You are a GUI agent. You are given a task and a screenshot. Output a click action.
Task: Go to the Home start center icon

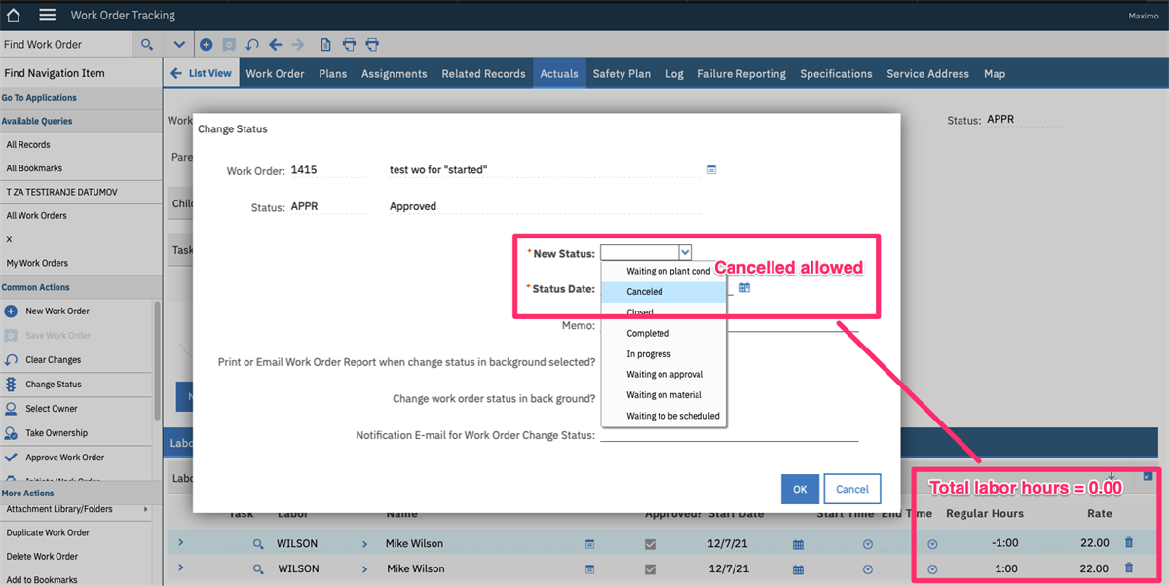click(x=14, y=16)
